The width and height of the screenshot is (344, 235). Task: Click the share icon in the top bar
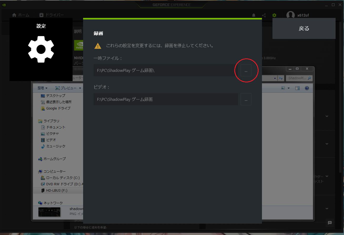[x=264, y=15]
